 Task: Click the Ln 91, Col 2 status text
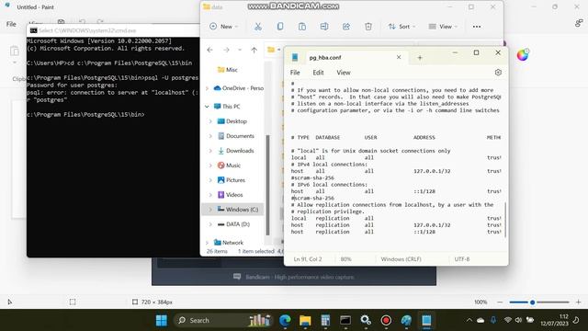coord(308,259)
